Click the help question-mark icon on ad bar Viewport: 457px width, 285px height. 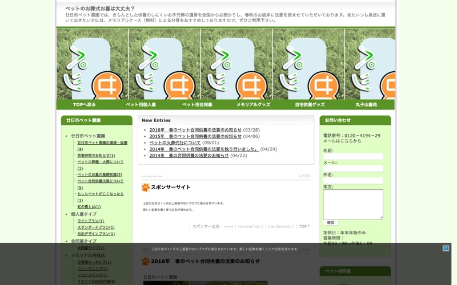tap(446, 248)
